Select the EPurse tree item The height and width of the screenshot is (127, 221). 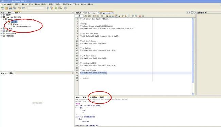[x=15, y=24]
